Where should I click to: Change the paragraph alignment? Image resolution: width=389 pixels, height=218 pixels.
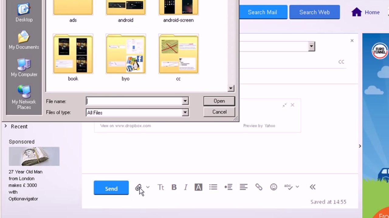pyautogui.click(x=243, y=187)
